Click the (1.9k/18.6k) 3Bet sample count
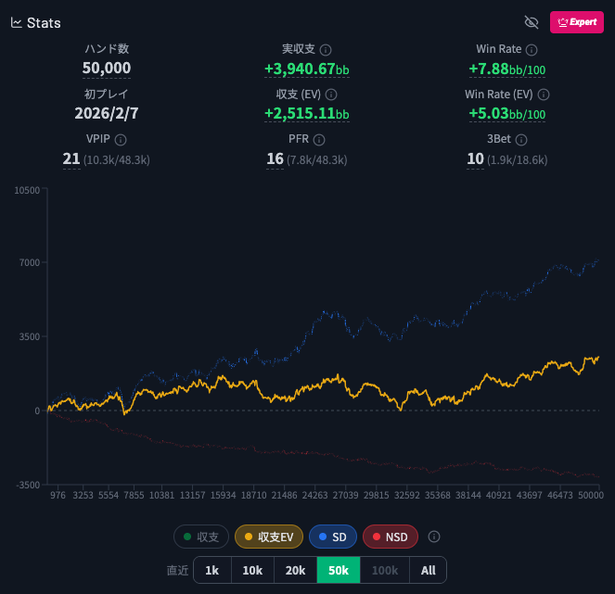The width and height of the screenshot is (615, 594). (518, 160)
